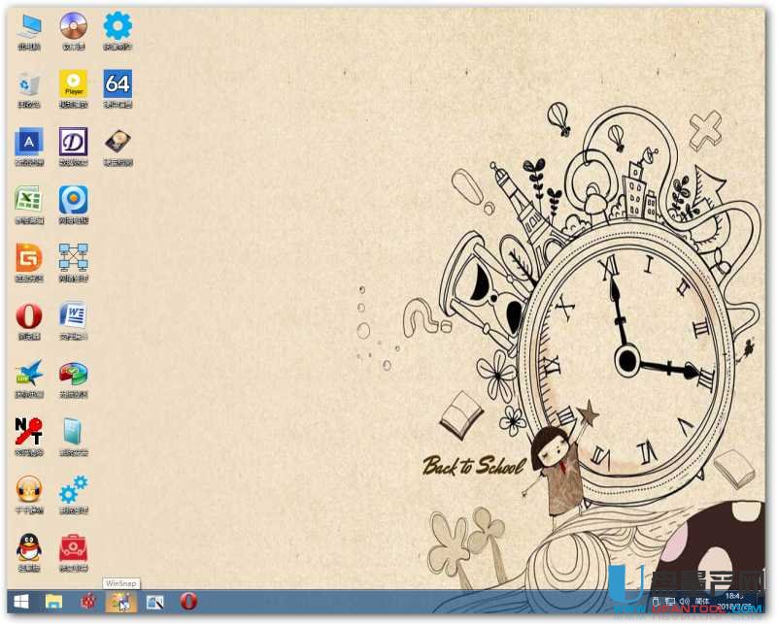The width and height of the screenshot is (777, 625).
Task: Click the speaker volume tray icon
Action: pyautogui.click(x=684, y=603)
